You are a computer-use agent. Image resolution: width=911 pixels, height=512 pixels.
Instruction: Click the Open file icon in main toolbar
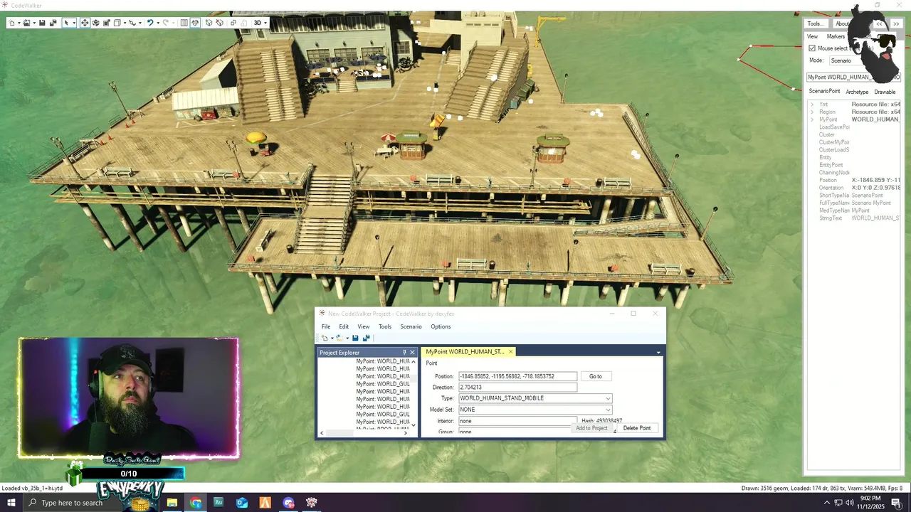point(26,23)
